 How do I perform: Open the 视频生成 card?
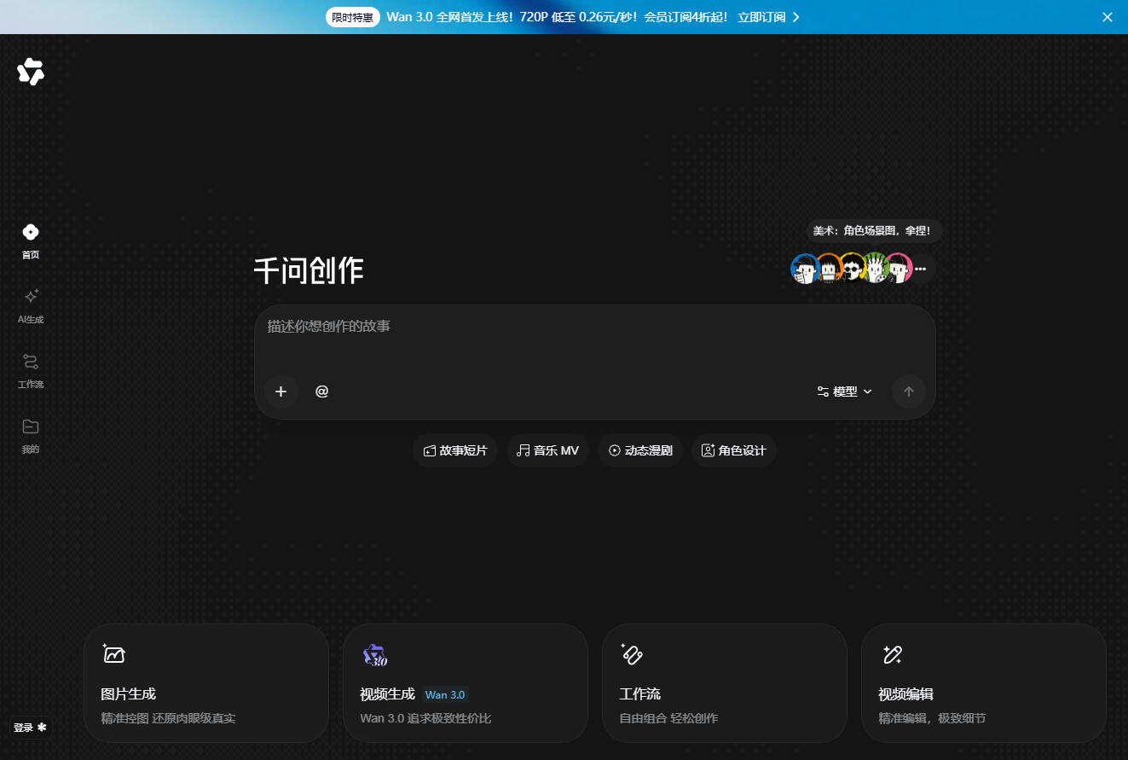click(x=466, y=683)
